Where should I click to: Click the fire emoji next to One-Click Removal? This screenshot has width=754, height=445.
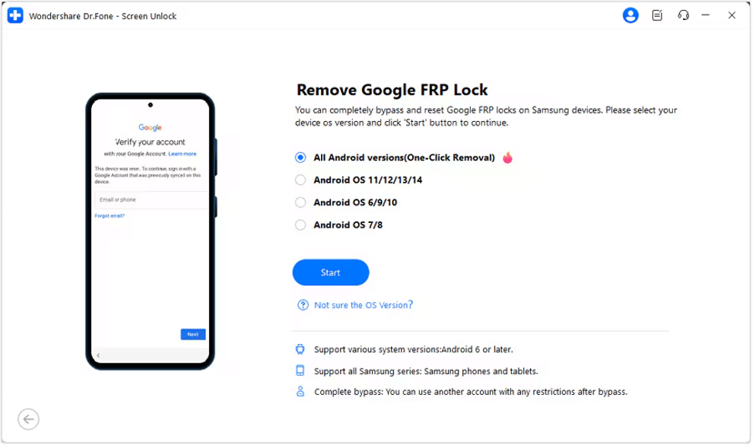(x=507, y=157)
